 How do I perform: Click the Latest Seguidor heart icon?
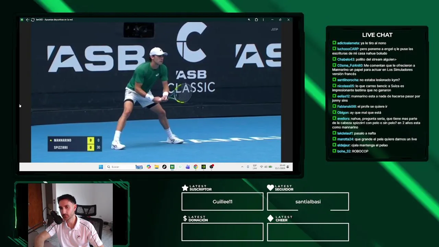pos(270,188)
